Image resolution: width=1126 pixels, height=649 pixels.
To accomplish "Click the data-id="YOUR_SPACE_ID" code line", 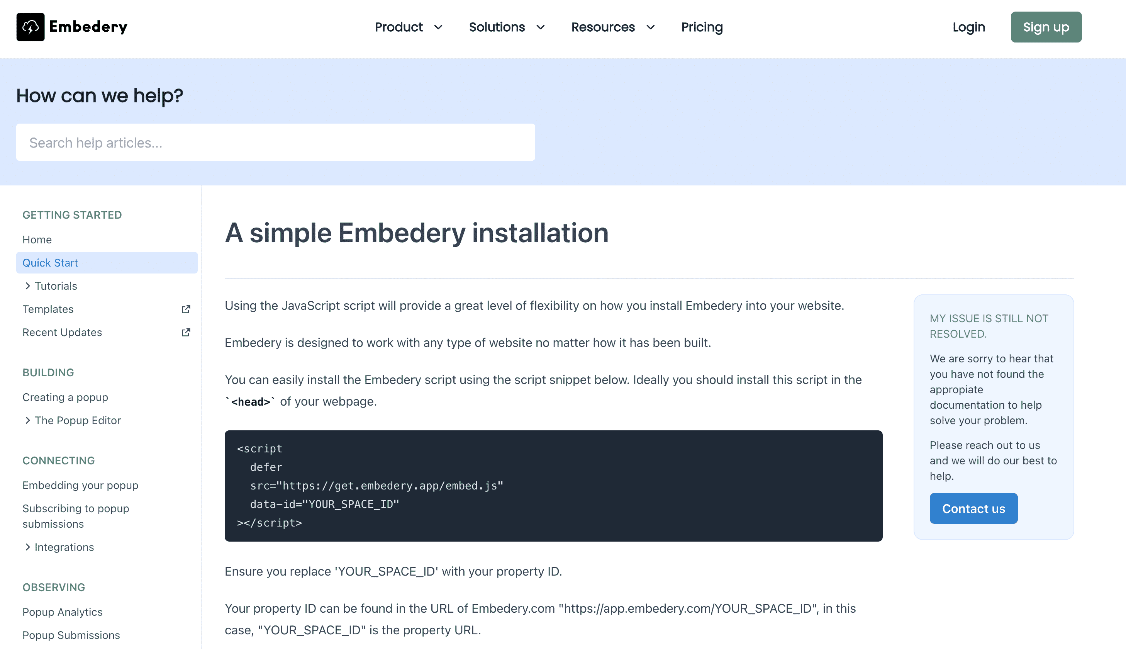I will [x=324, y=504].
